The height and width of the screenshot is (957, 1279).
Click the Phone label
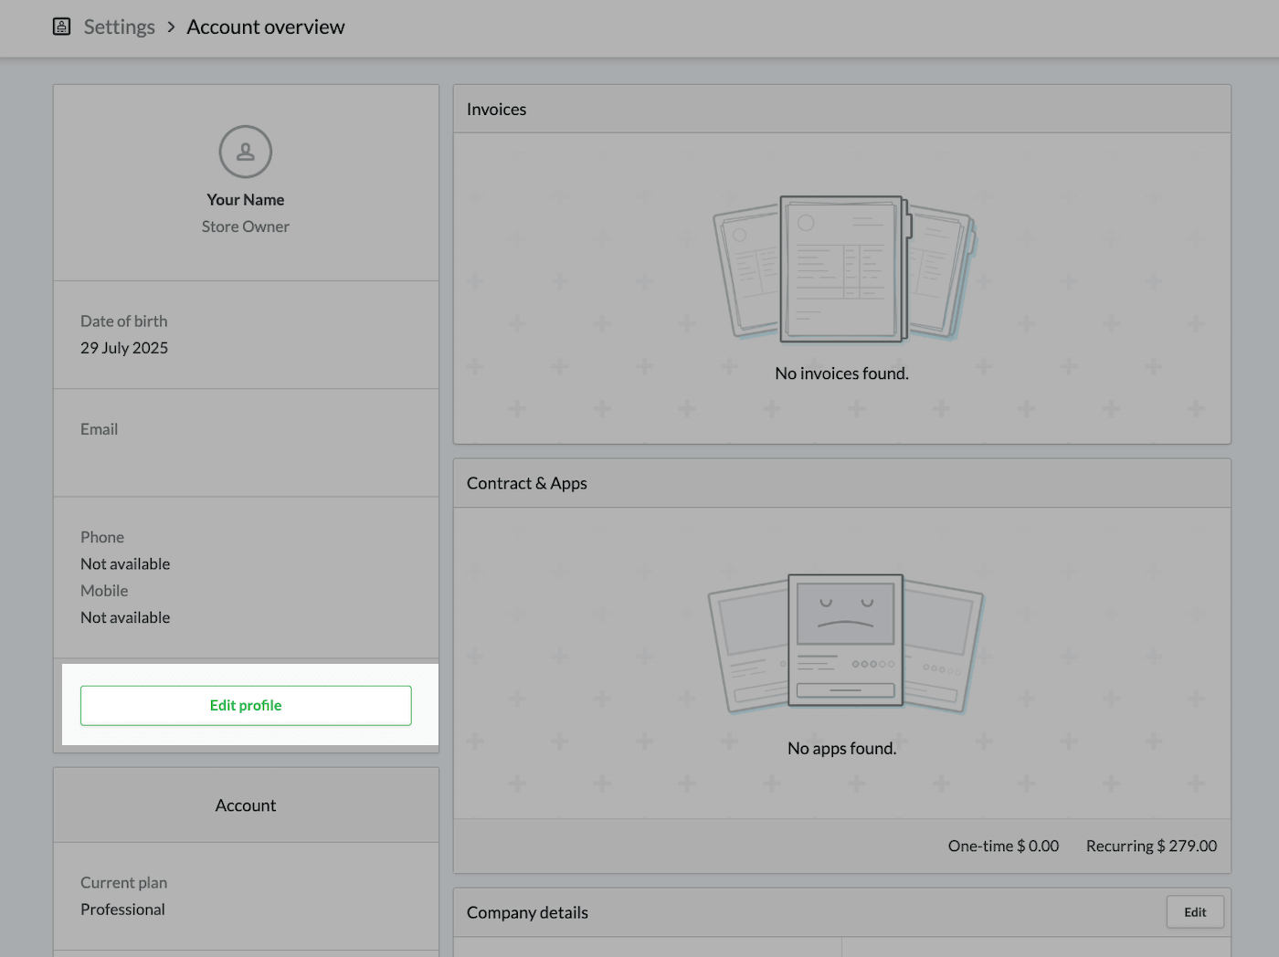coord(102,538)
